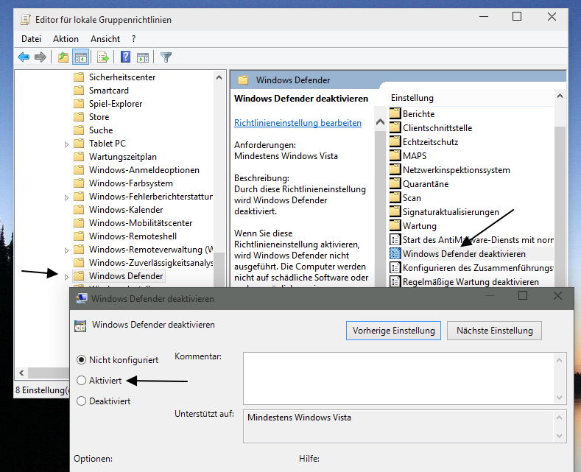The image size is (581, 472).
Task: Toggle the show/hide console tree toolbar icon
Action: pyautogui.click(x=81, y=57)
